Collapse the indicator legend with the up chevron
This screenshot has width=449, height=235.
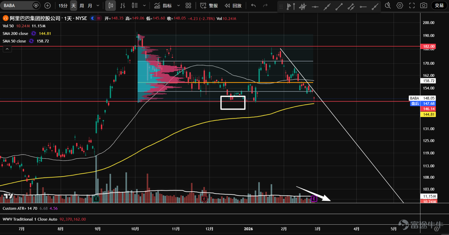[7, 49]
